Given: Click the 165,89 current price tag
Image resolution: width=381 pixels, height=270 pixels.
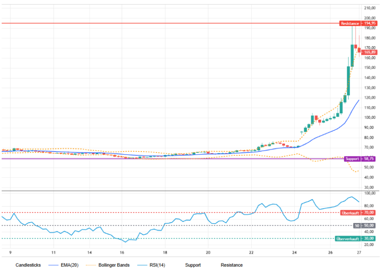Looking at the screenshot, I should point(370,52).
